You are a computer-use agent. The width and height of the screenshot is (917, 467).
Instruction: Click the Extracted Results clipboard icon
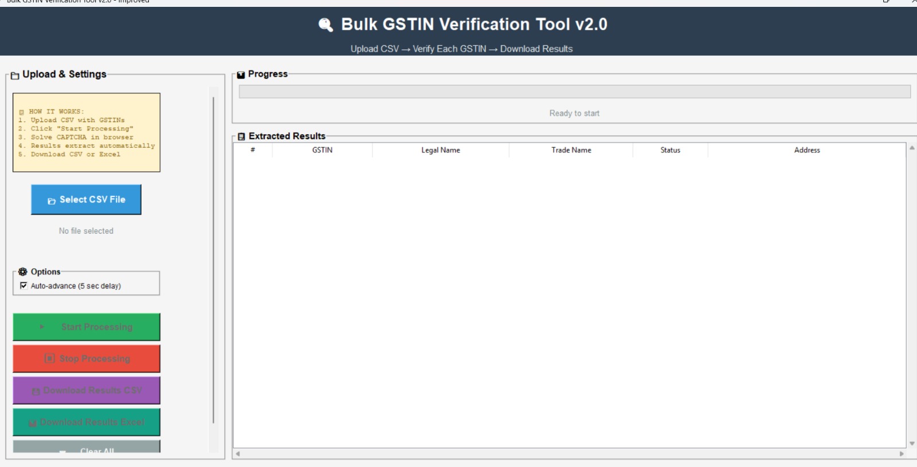coord(241,136)
